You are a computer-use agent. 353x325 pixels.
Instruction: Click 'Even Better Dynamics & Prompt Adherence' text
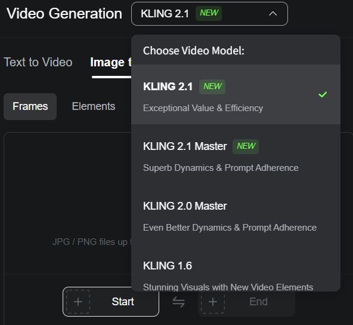(230, 228)
